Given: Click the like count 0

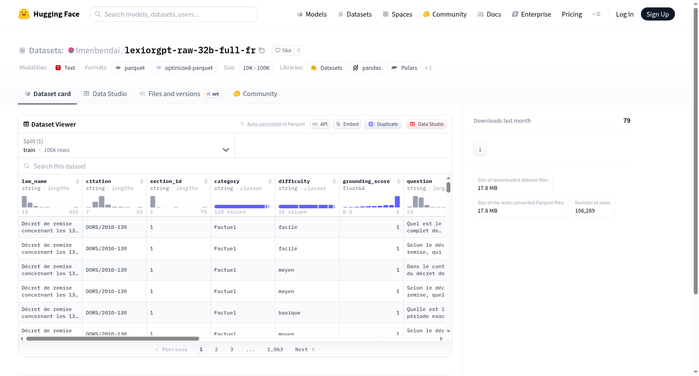Looking at the screenshot, I should pyautogui.click(x=299, y=50).
